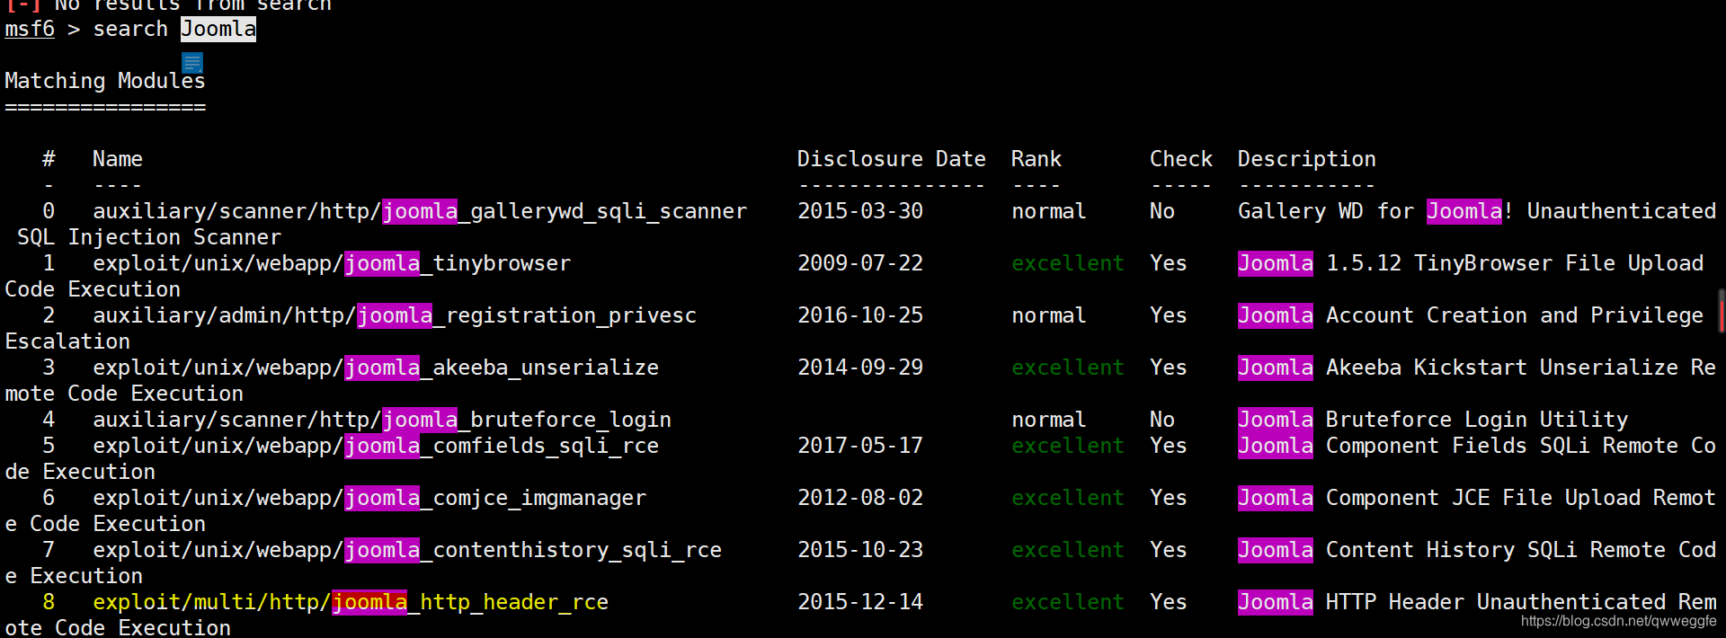This screenshot has height=638, width=1726.
Task: Click the blue document icon below Joomla
Action: click(x=192, y=62)
